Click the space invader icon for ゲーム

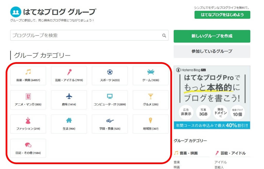(151, 72)
